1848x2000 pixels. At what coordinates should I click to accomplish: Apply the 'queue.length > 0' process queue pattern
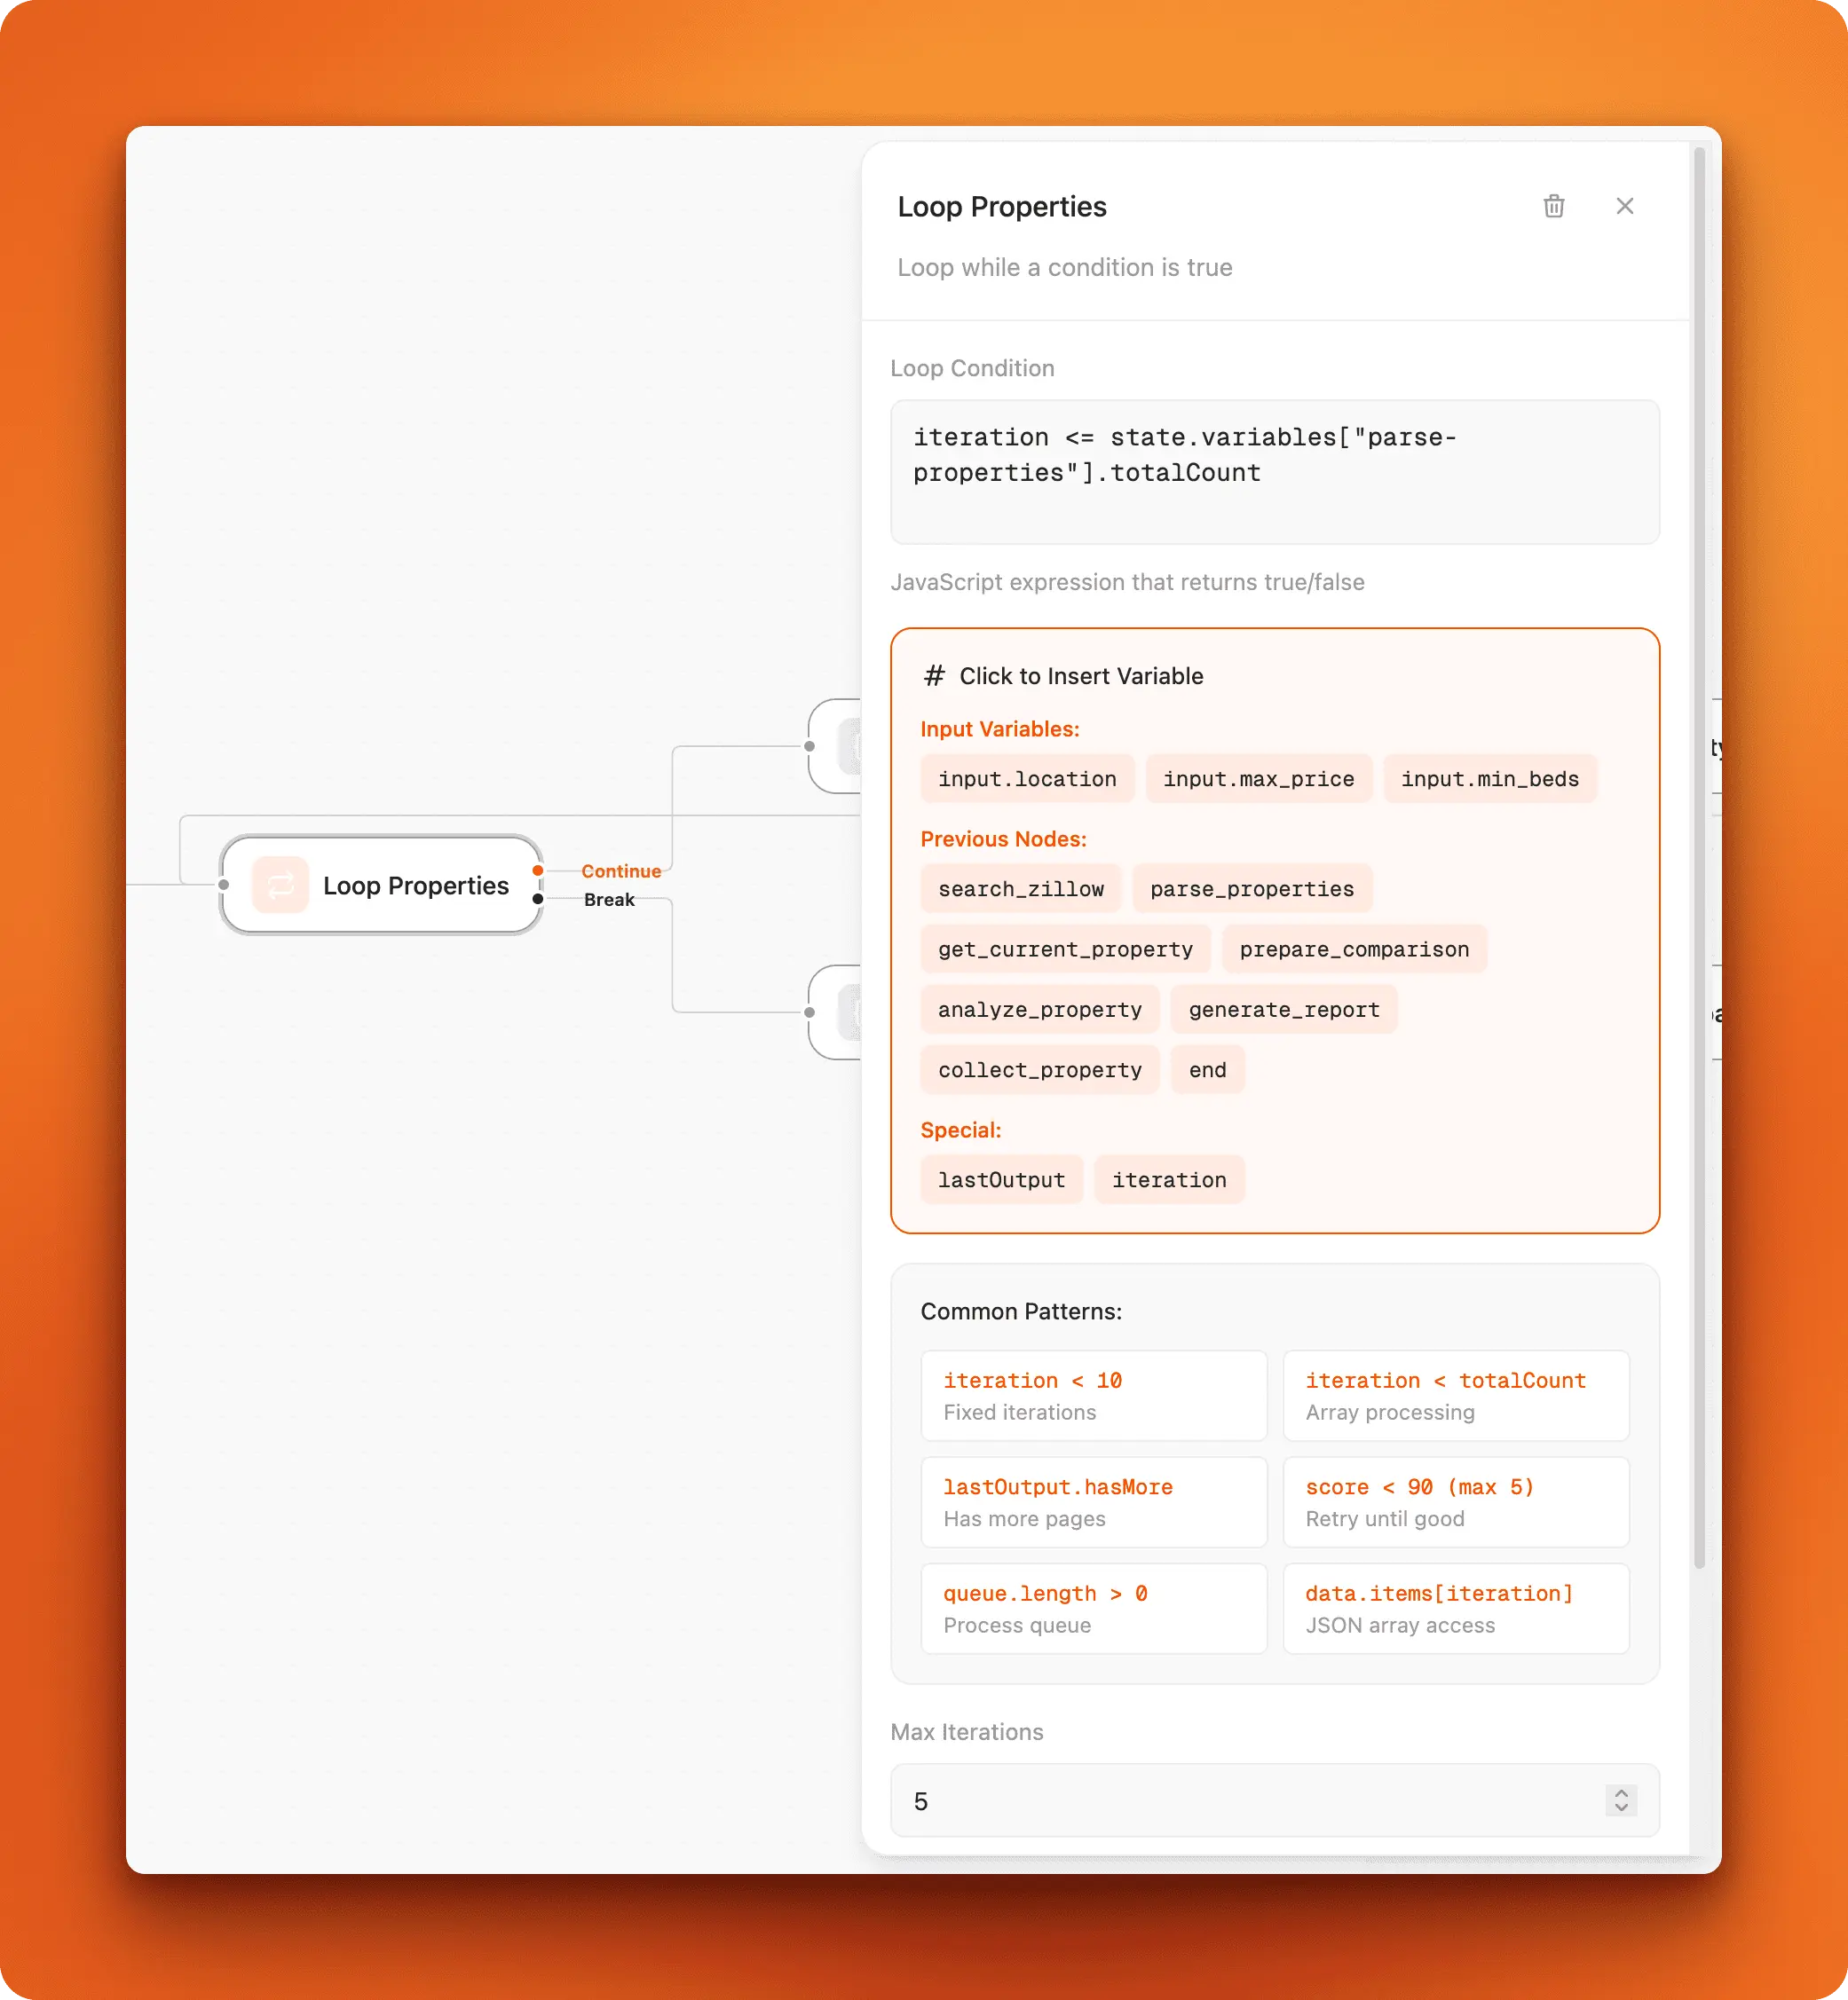click(x=1093, y=1608)
